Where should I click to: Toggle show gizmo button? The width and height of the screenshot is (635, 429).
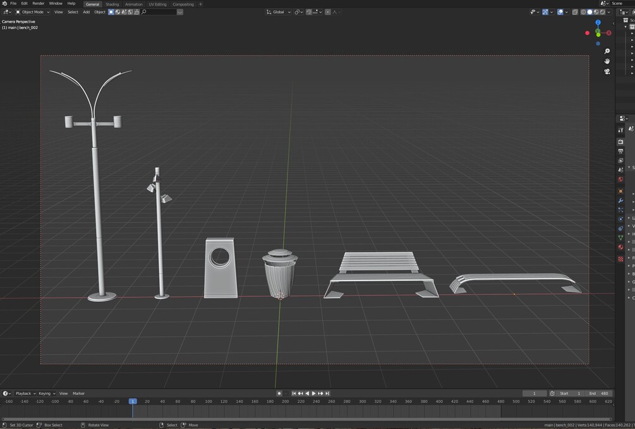pos(545,12)
